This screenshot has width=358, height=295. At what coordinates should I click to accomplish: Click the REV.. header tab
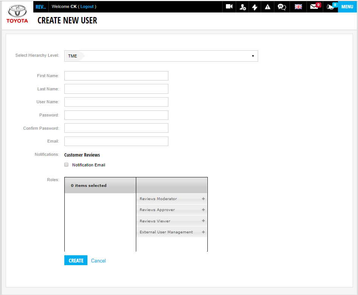click(41, 7)
